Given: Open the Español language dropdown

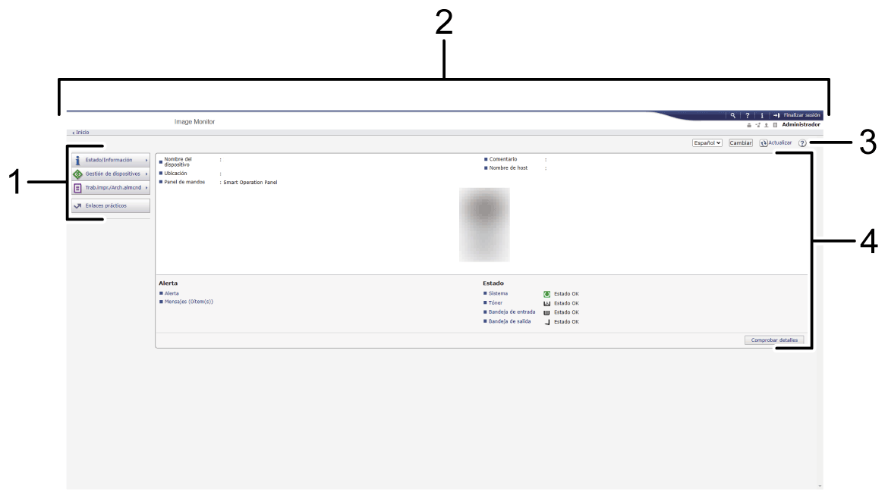Looking at the screenshot, I should pos(707,142).
